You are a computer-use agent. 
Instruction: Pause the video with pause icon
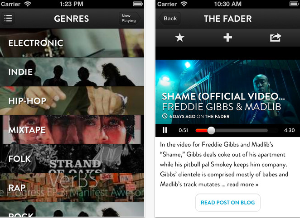pyautogui.click(x=165, y=130)
